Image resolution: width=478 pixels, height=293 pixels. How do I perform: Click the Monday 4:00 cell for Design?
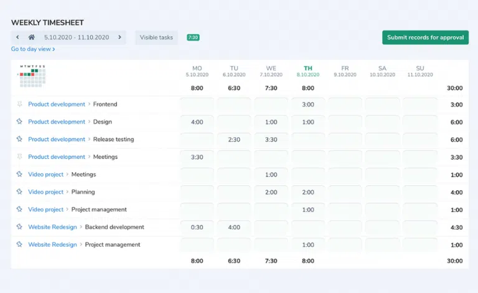[197, 122]
